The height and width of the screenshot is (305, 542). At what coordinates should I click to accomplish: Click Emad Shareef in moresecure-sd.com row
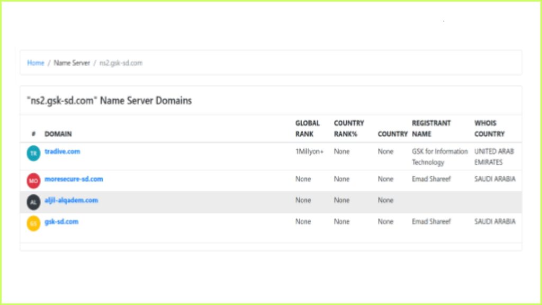[x=431, y=179]
